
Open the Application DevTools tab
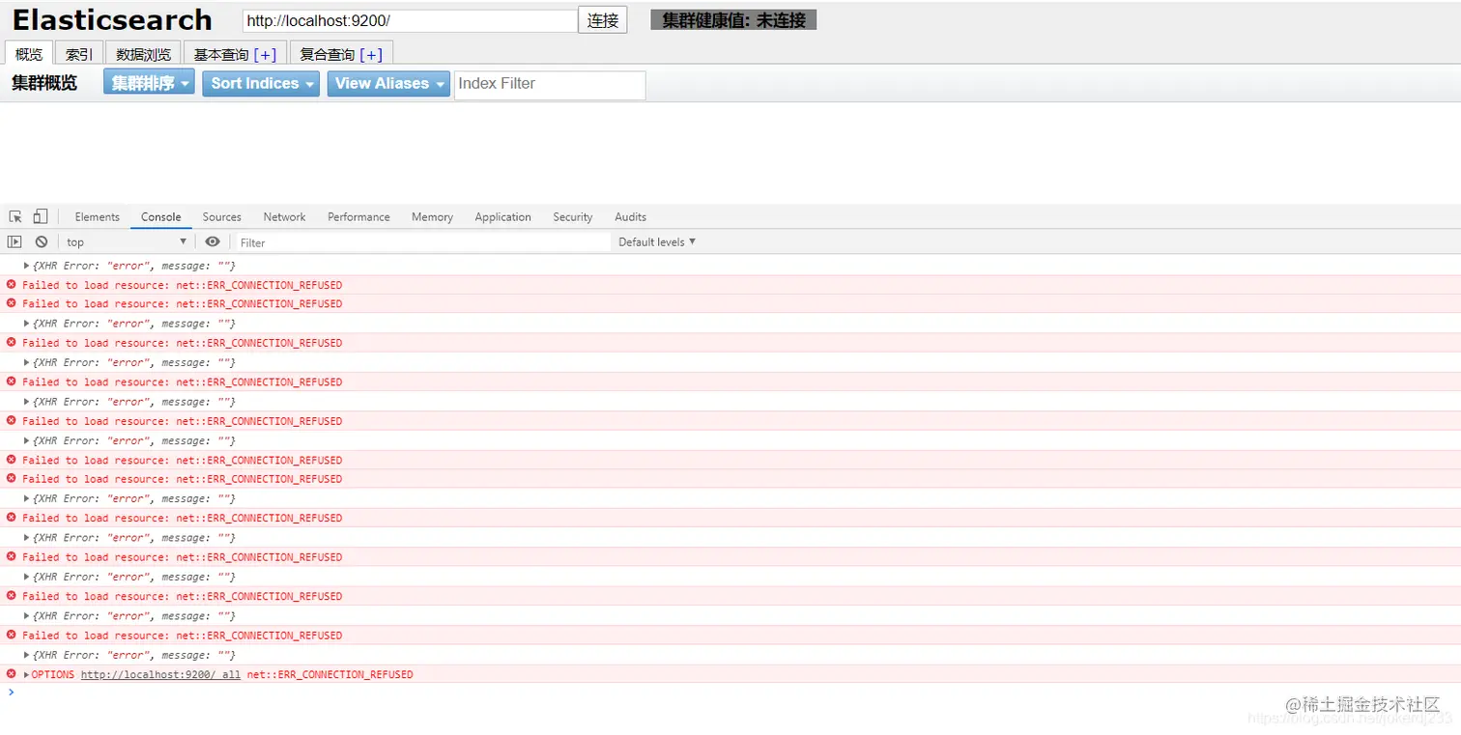tap(502, 216)
